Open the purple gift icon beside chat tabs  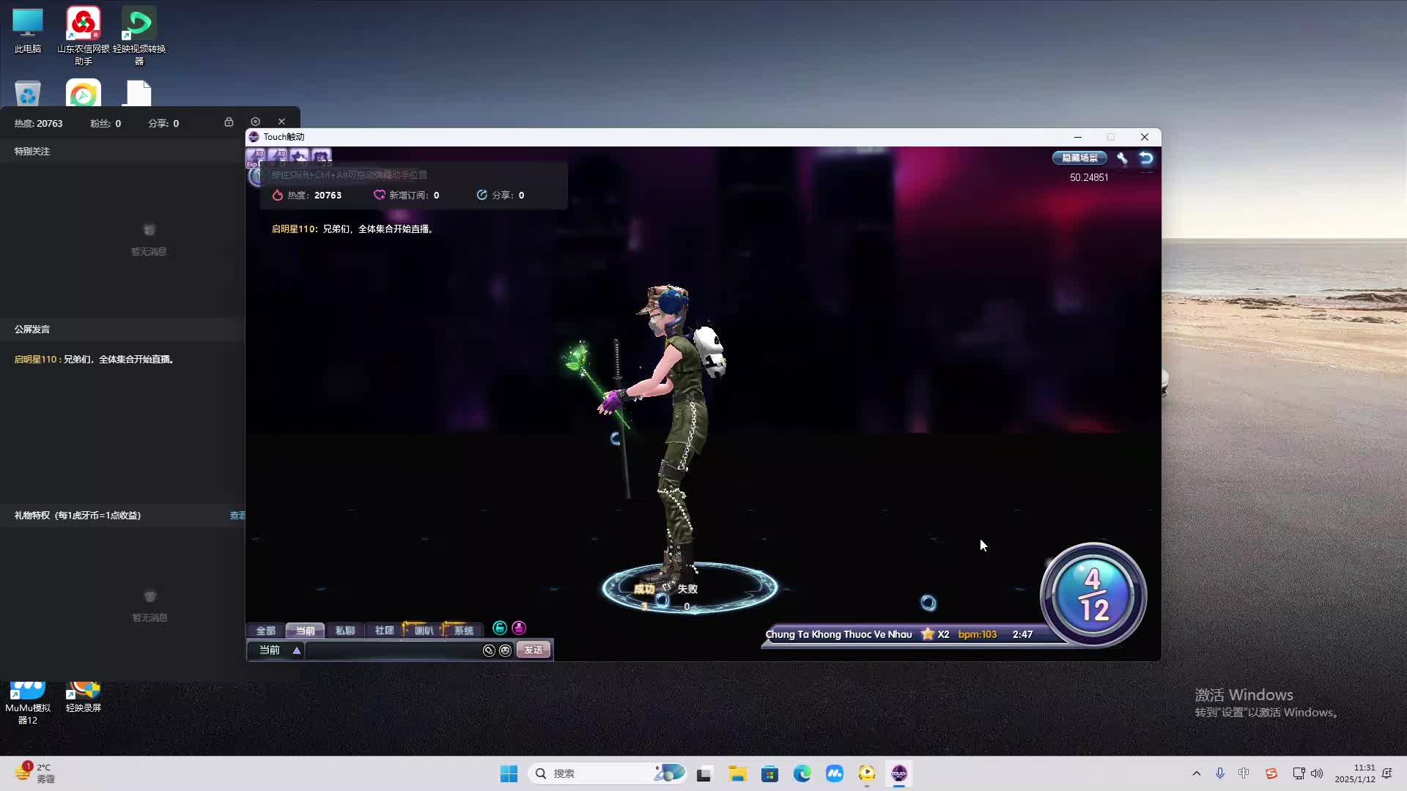point(519,628)
